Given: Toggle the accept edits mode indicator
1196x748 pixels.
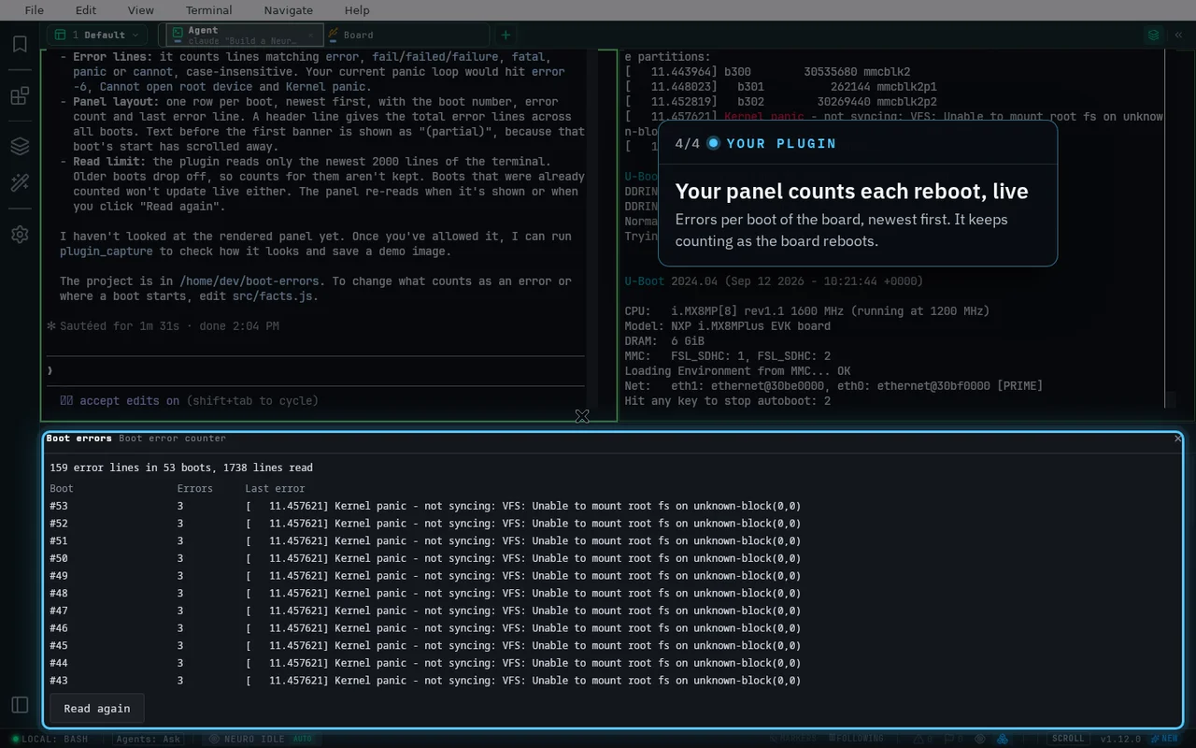Looking at the screenshot, I should [189, 400].
